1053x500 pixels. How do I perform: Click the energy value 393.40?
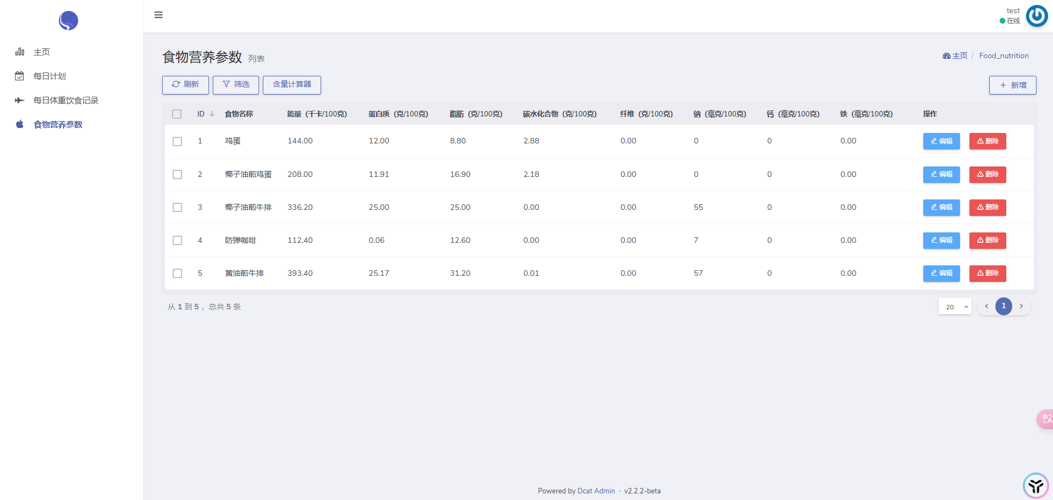click(300, 273)
